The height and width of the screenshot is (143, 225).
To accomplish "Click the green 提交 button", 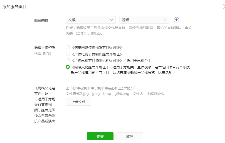I will [x=100, y=136].
